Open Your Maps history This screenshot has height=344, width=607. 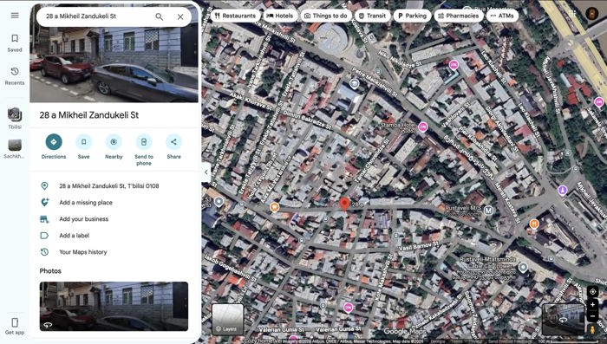tap(114, 252)
